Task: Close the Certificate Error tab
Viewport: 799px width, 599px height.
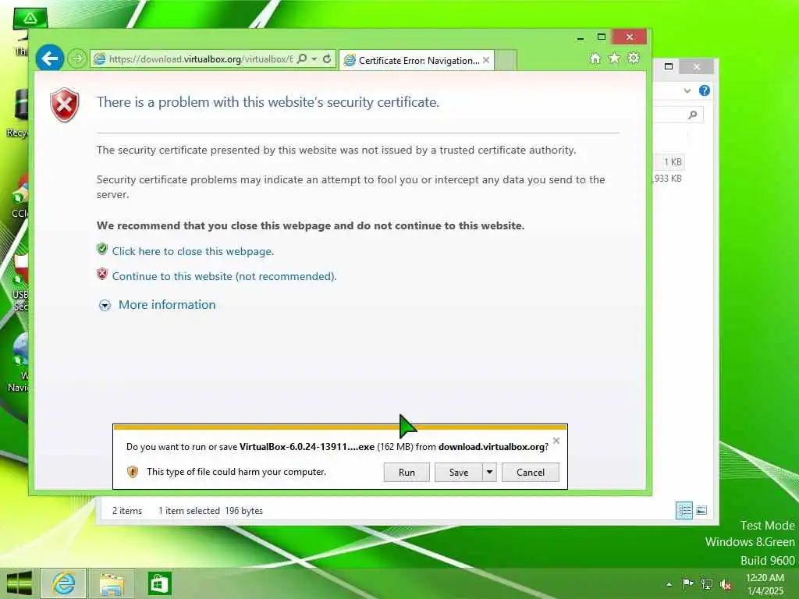Action: click(486, 60)
